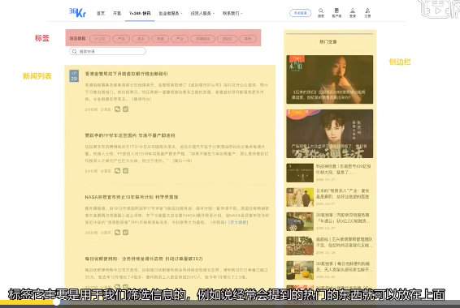
Task: Filter news by the 大公司 tag
Action: click(x=100, y=39)
